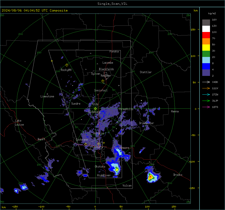The image size is (225, 210).
Task: Click the Single_Scan_VIL title text
Action: [x=112, y=4]
